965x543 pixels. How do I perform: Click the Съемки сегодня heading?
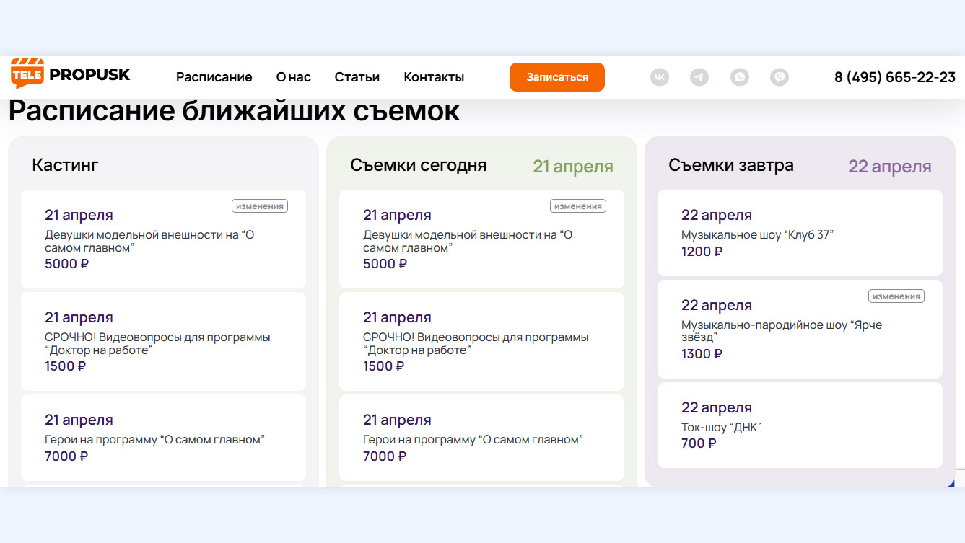click(x=419, y=165)
